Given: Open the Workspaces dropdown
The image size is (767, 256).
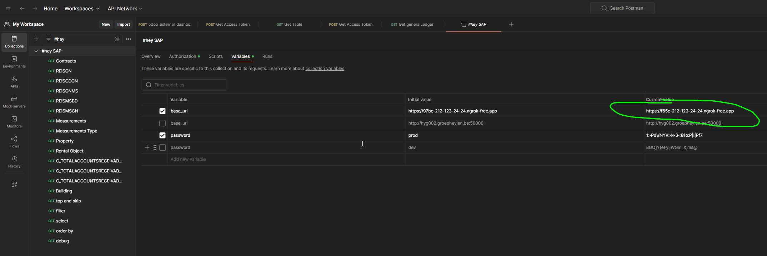Looking at the screenshot, I should (82, 9).
